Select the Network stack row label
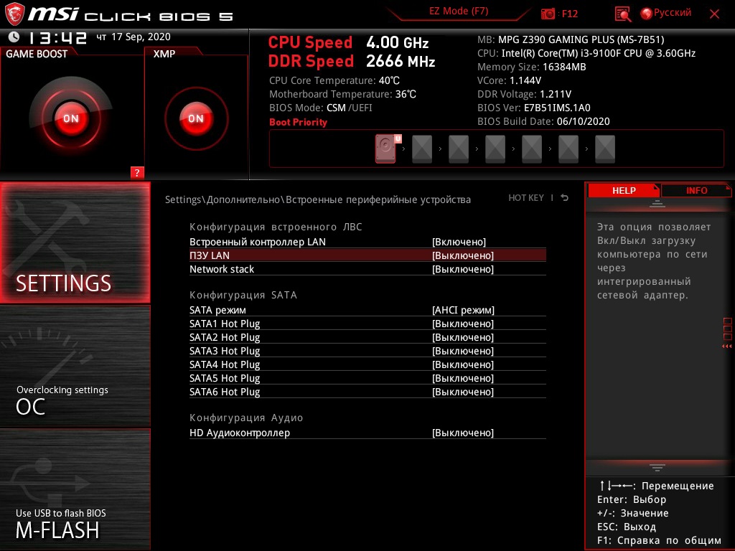The image size is (735, 551). coord(222,269)
